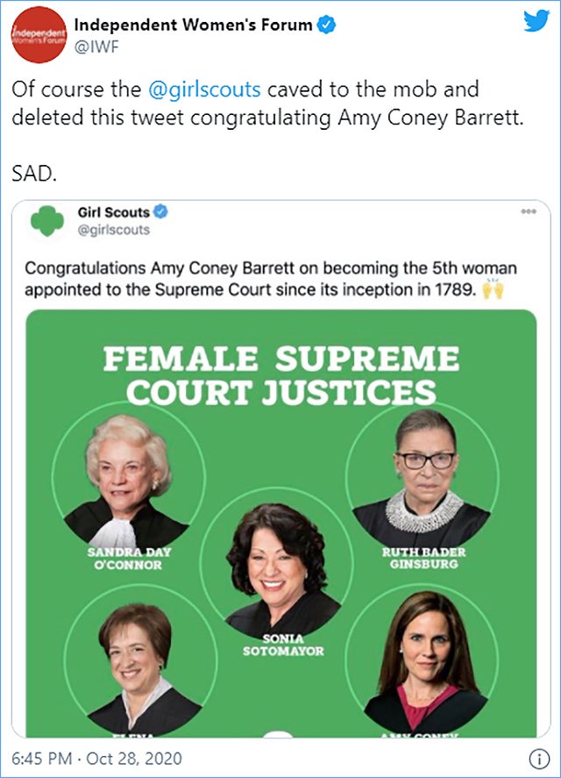Click the blue verified badge beside Independent Women's Forum
Image resolution: width=561 pixels, height=778 pixels.
click(326, 25)
